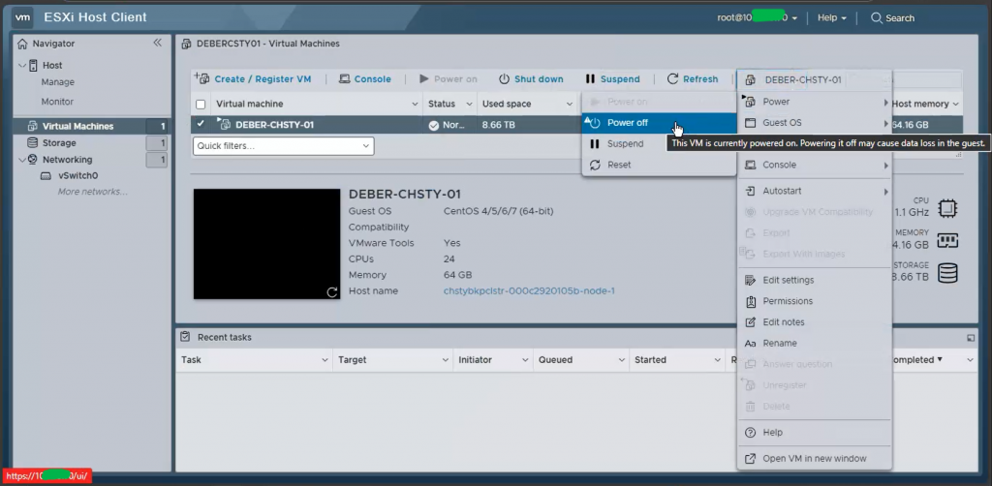Select Reset in the power submenu

618,165
